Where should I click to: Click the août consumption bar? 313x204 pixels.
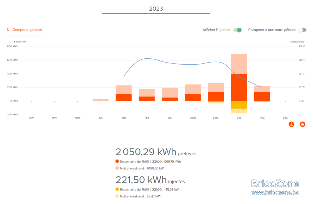[193, 93]
